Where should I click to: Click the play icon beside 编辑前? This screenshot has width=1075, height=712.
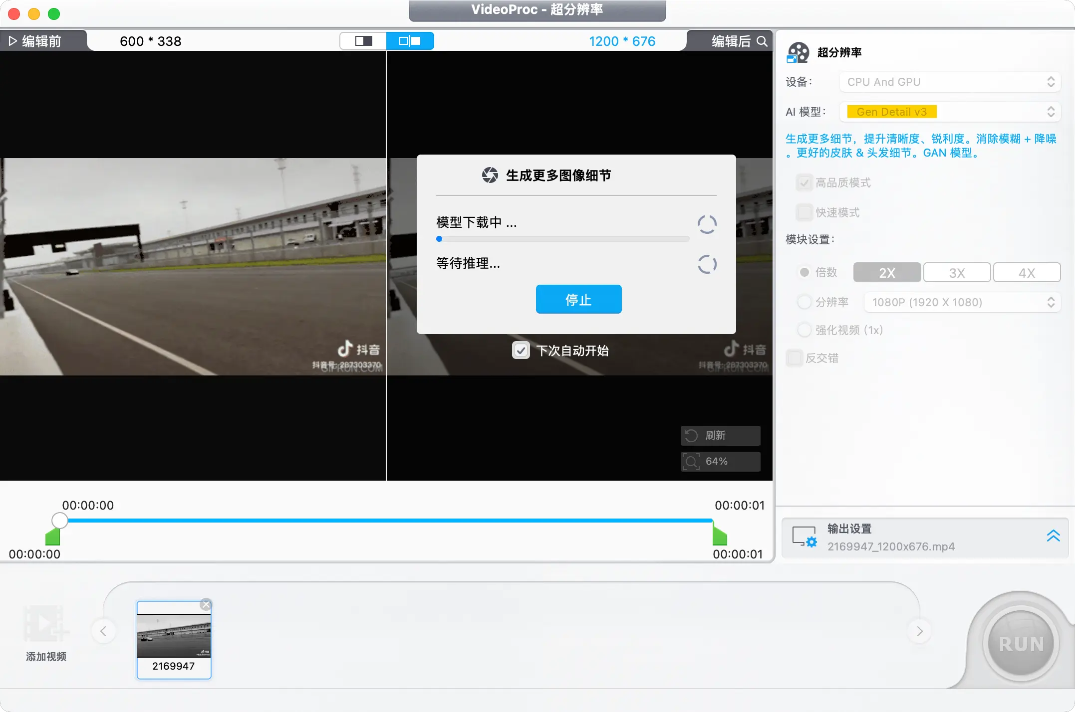point(13,41)
